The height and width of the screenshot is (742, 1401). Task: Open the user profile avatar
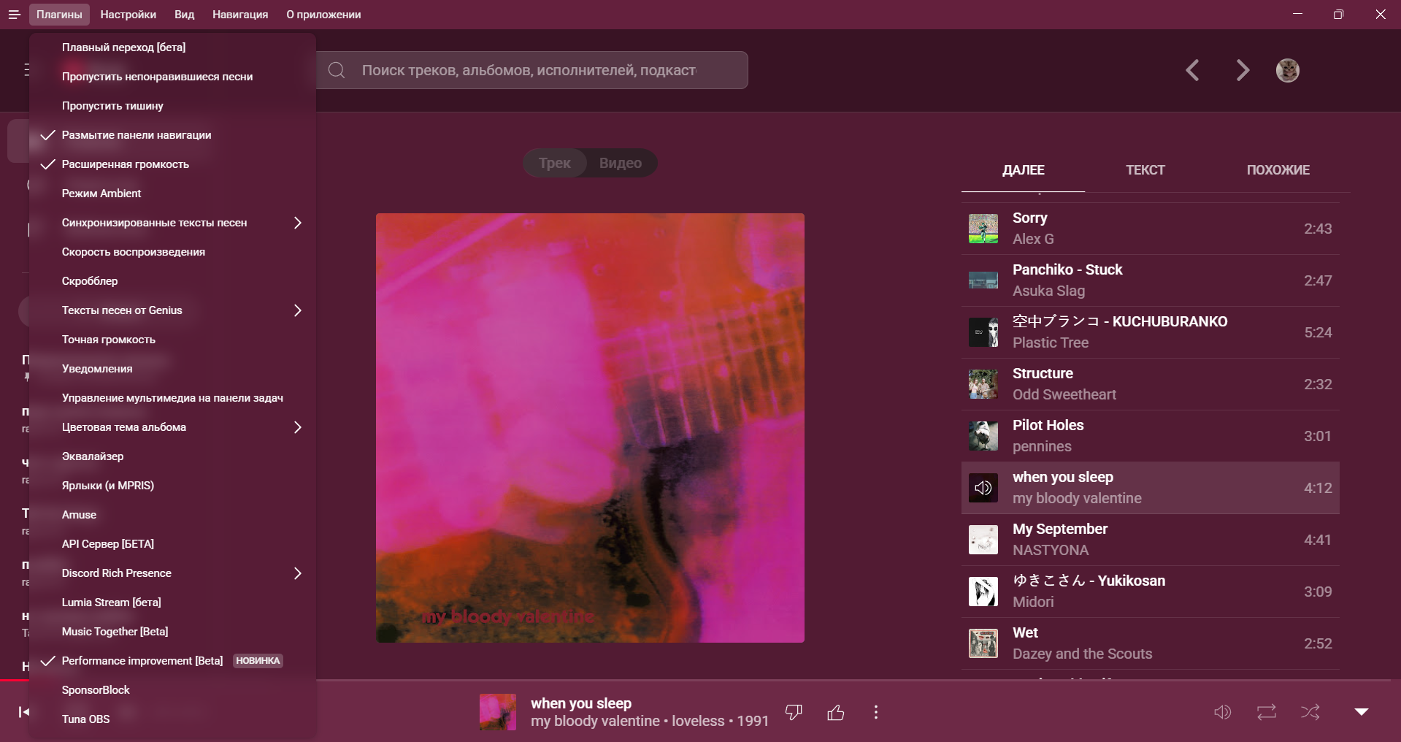pos(1288,70)
